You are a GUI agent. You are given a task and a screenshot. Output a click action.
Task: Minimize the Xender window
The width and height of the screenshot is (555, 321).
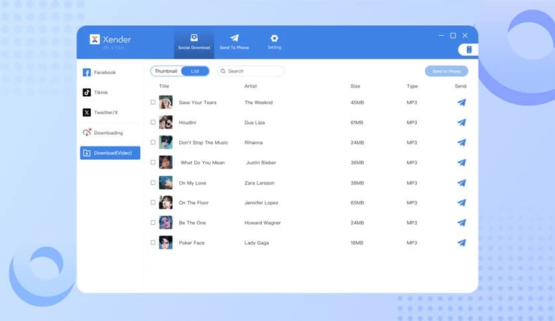click(x=441, y=35)
